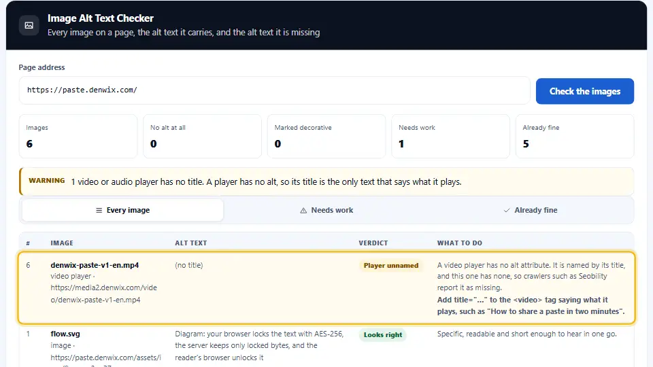Click the flow.svg file name

coord(65,334)
